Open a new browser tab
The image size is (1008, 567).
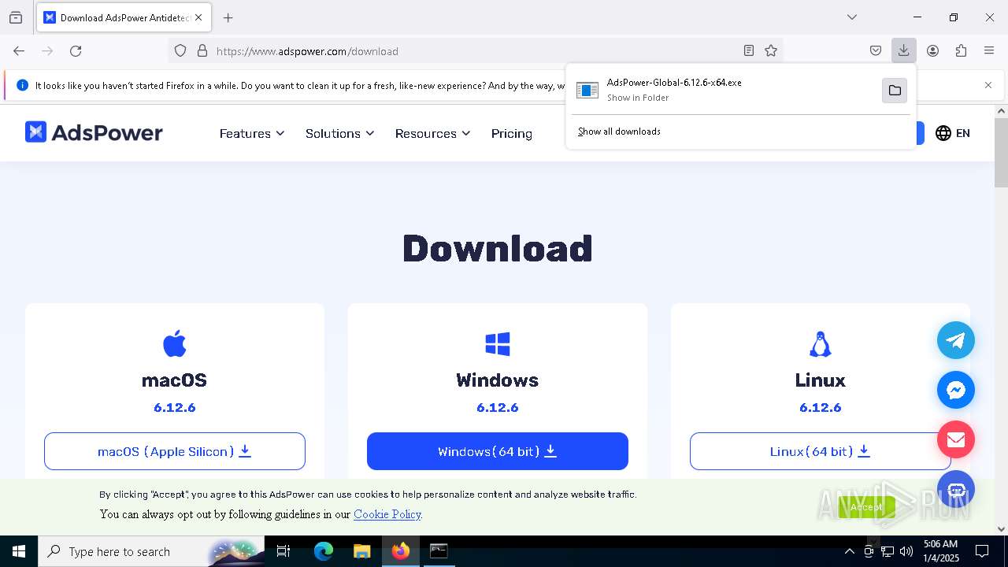click(x=228, y=17)
